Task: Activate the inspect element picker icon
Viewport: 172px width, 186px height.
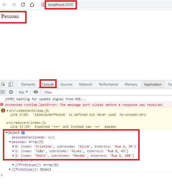Action: tap(3, 84)
